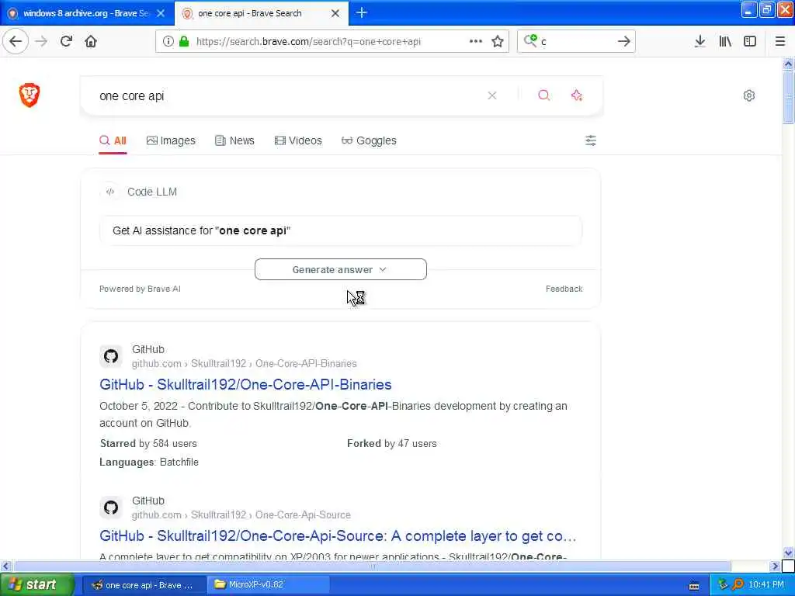The image size is (795, 596).
Task: Open Brave Search settings gear
Action: (x=749, y=95)
